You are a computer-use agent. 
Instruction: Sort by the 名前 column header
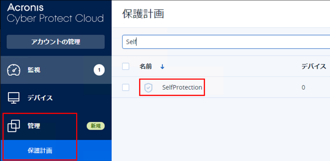point(145,66)
